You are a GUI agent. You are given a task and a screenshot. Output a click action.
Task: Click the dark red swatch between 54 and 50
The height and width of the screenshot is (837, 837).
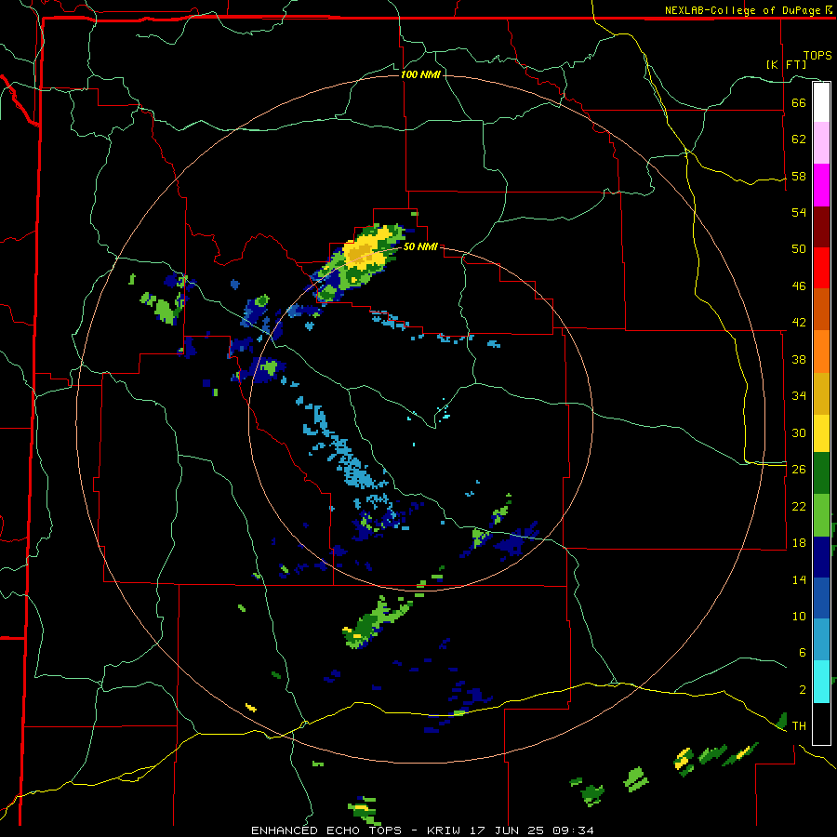pos(821,227)
